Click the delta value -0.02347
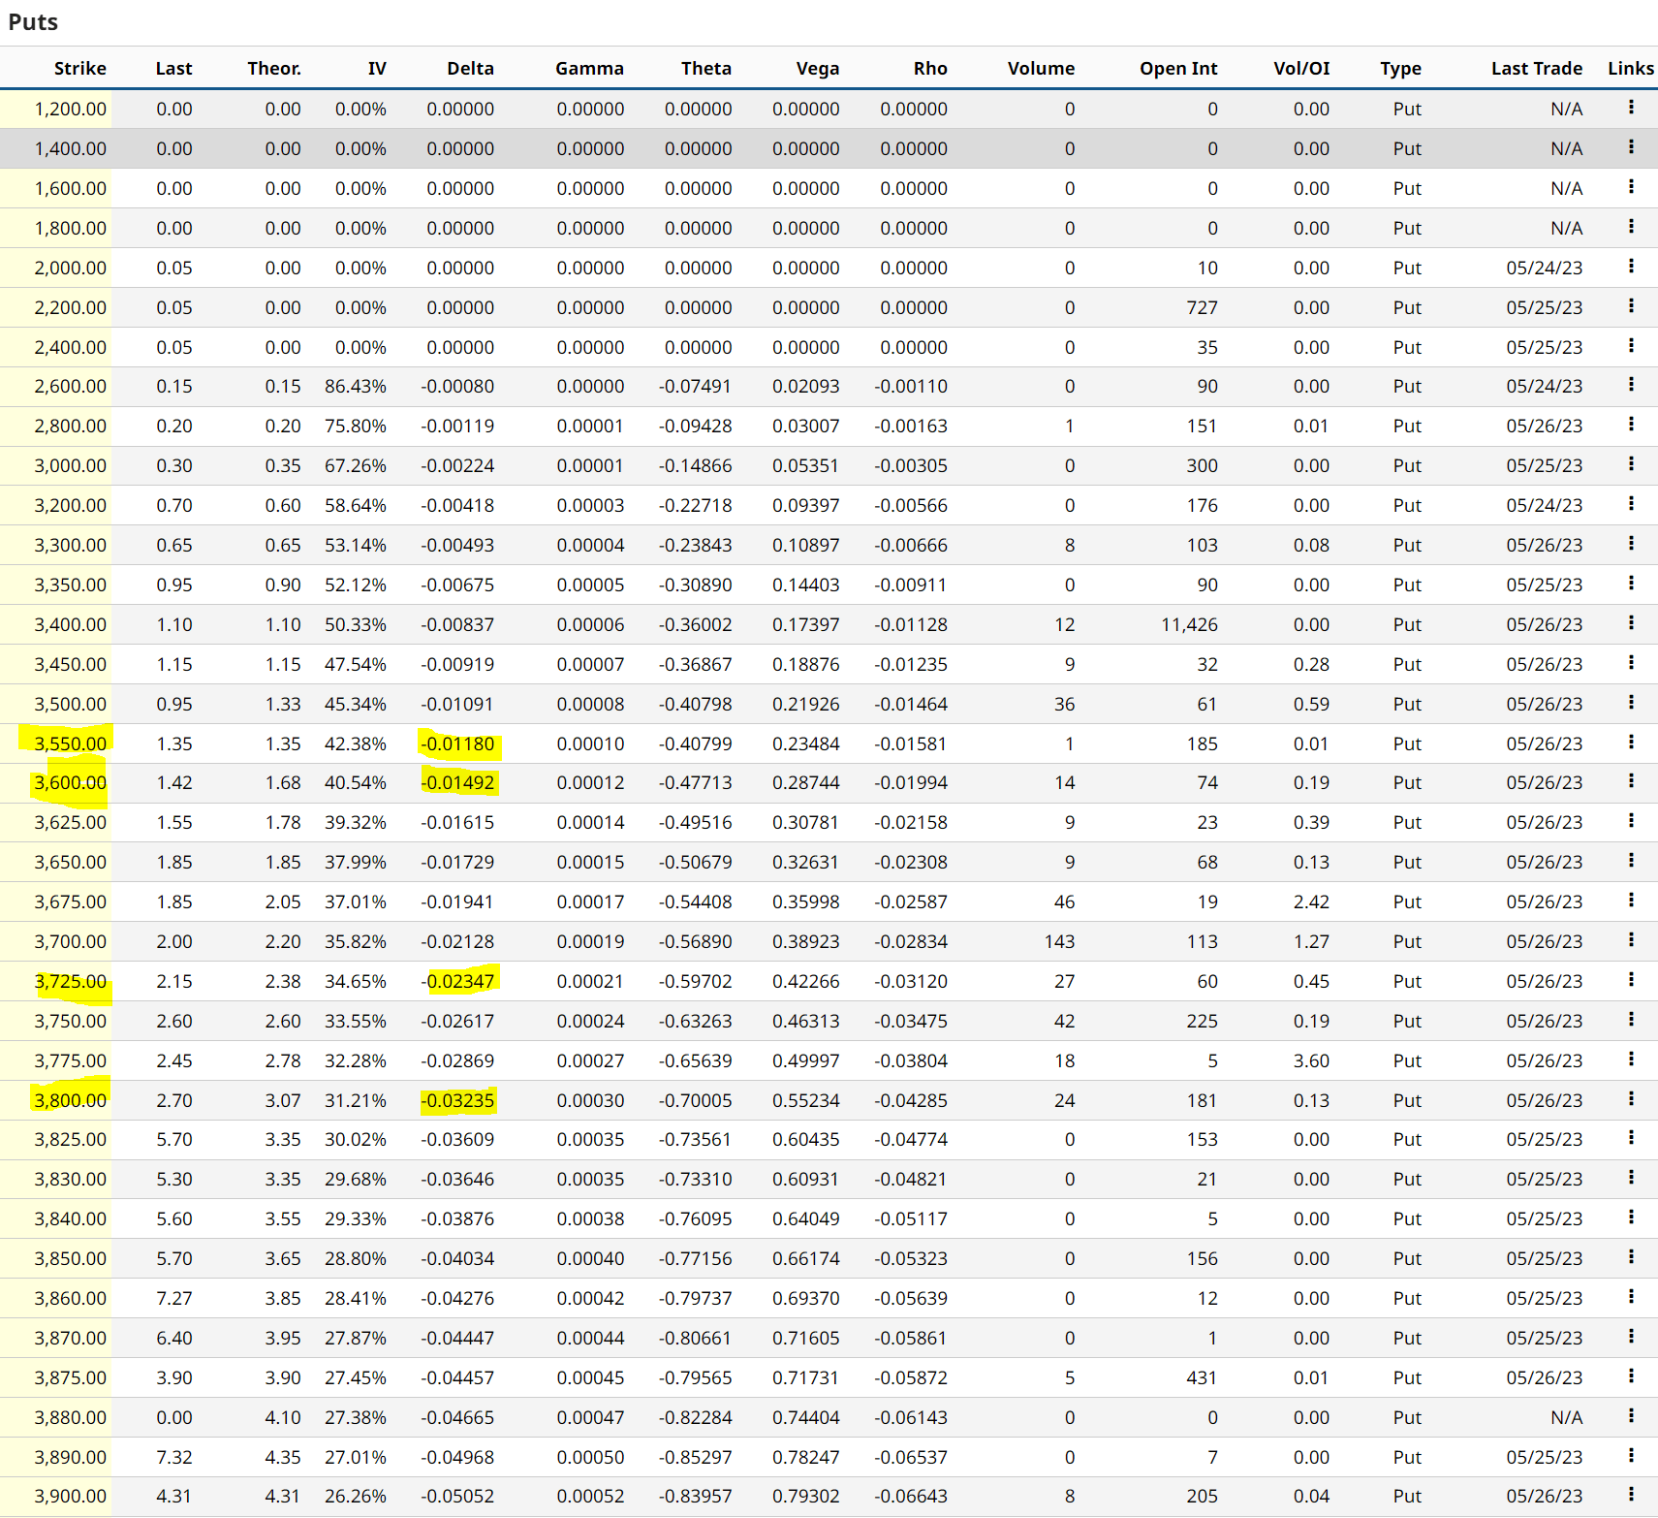This screenshot has height=1518, width=1658. point(457,981)
